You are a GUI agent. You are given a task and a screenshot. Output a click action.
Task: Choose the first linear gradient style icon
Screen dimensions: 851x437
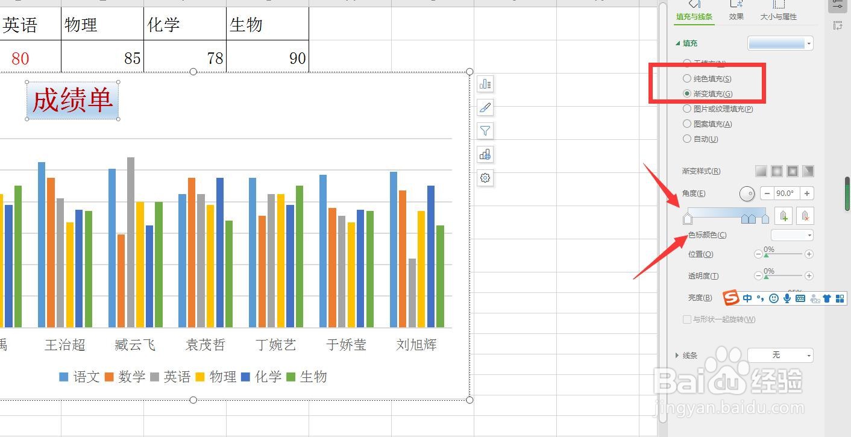(761, 171)
